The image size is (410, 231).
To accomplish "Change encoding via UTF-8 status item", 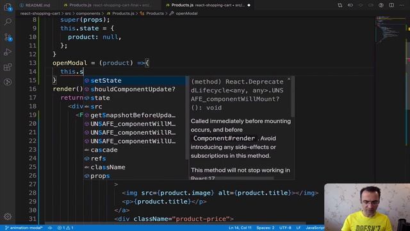I will 285,228.
